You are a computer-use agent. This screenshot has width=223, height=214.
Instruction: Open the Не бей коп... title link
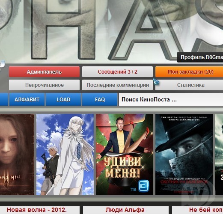(206, 210)
